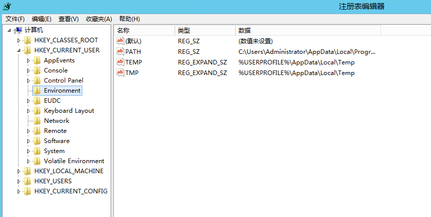Select the PATH value name

tap(133, 51)
